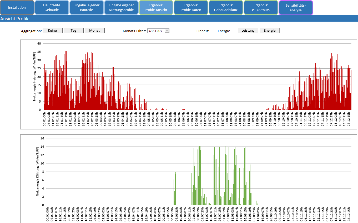This screenshot has height=223, width=358.
Task: Click the Energie unit button
Action: (x=270, y=31)
